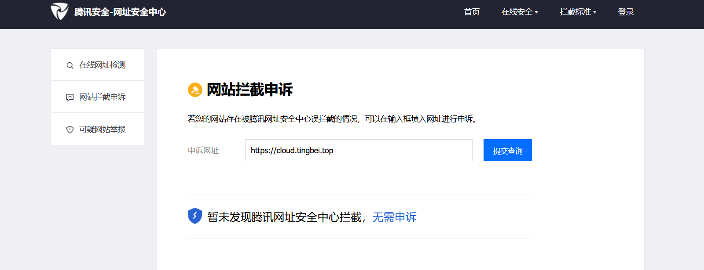Click the shield icon beside 可疑网站举报
The width and height of the screenshot is (704, 270).
pos(70,130)
